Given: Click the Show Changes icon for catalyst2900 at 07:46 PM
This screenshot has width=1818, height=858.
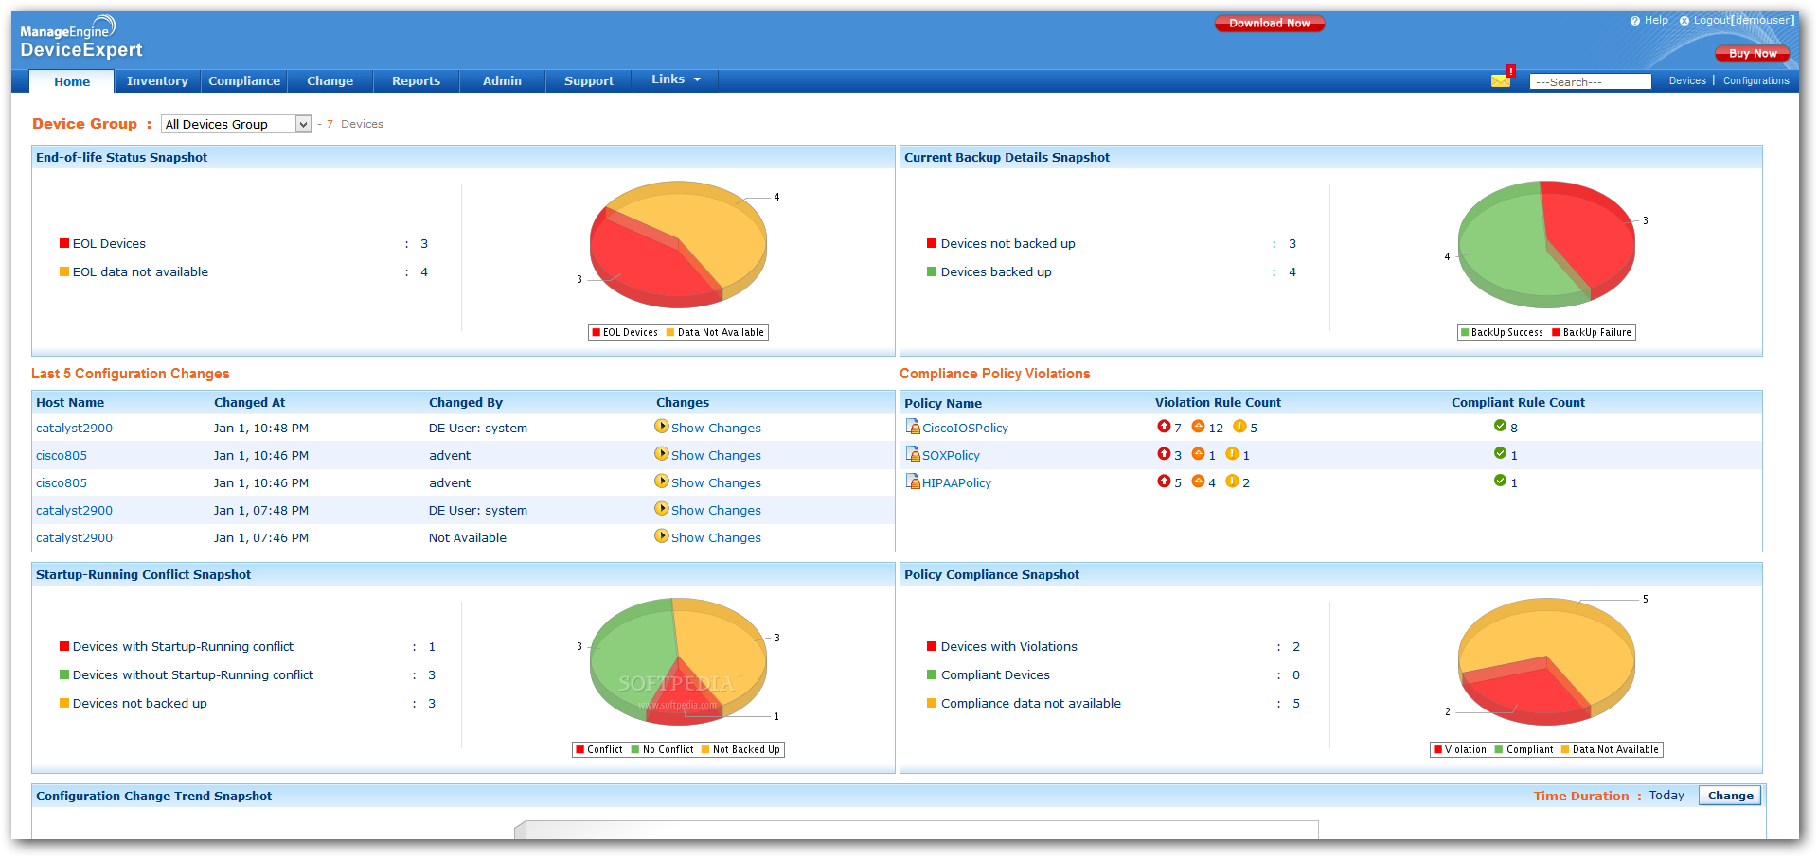Looking at the screenshot, I should (x=662, y=536).
